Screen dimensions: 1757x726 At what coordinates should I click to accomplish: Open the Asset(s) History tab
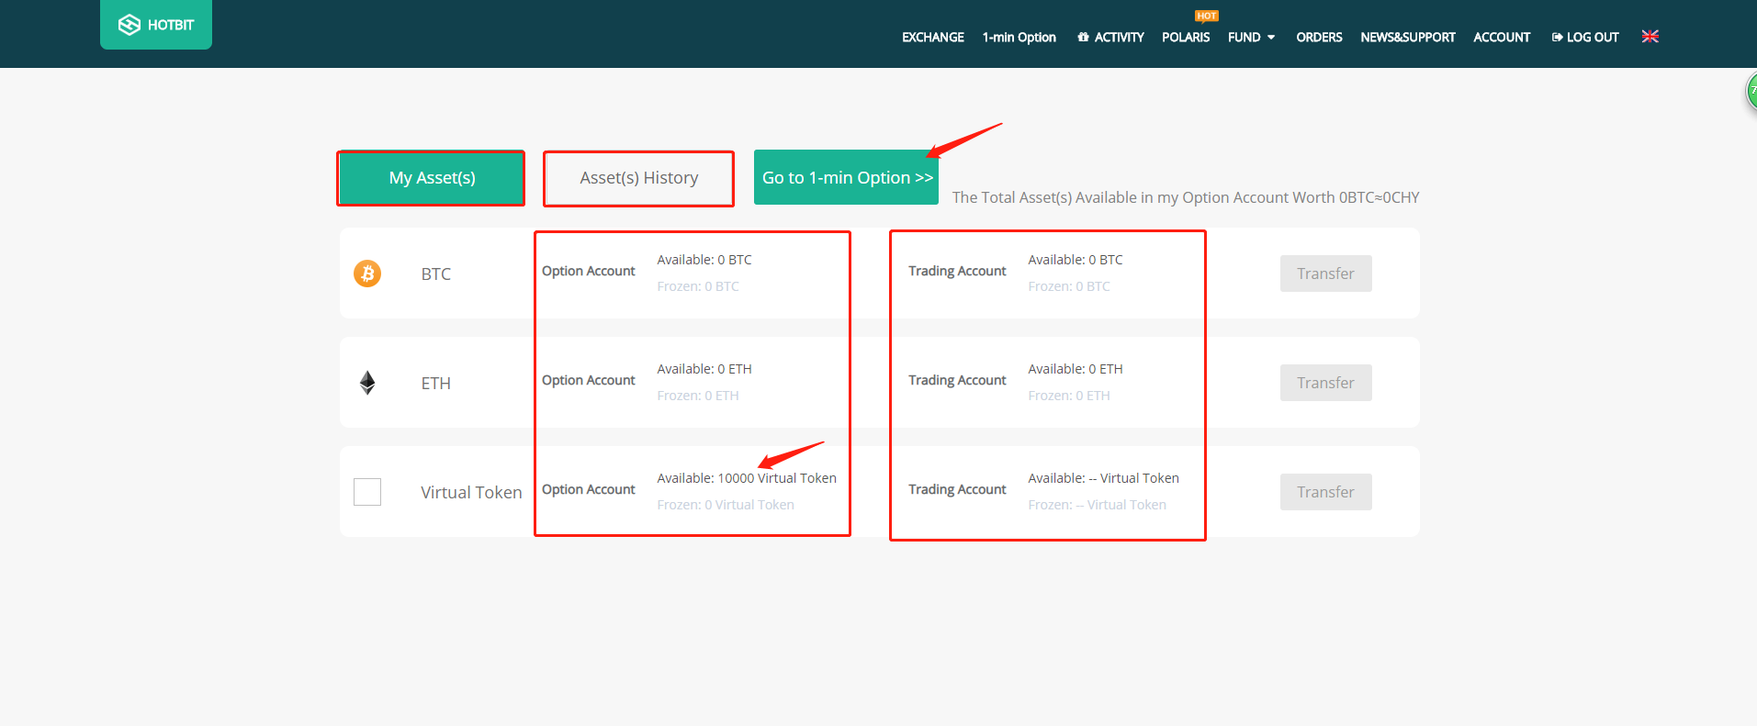coord(638,178)
